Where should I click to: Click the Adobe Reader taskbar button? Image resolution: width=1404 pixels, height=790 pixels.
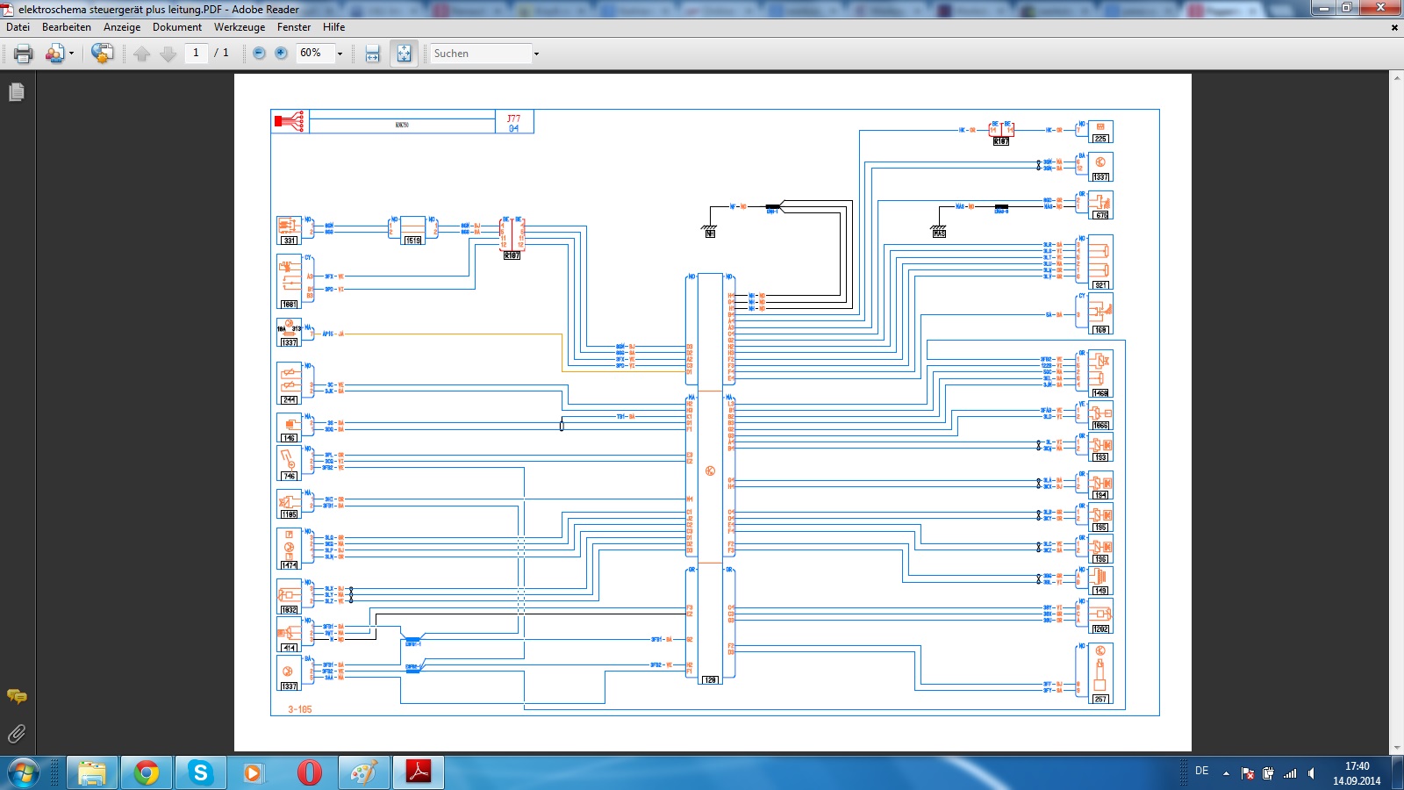tap(419, 773)
